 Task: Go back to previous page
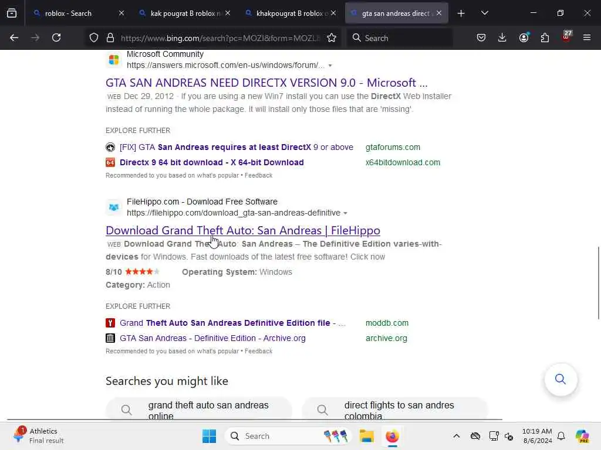pyautogui.click(x=14, y=38)
